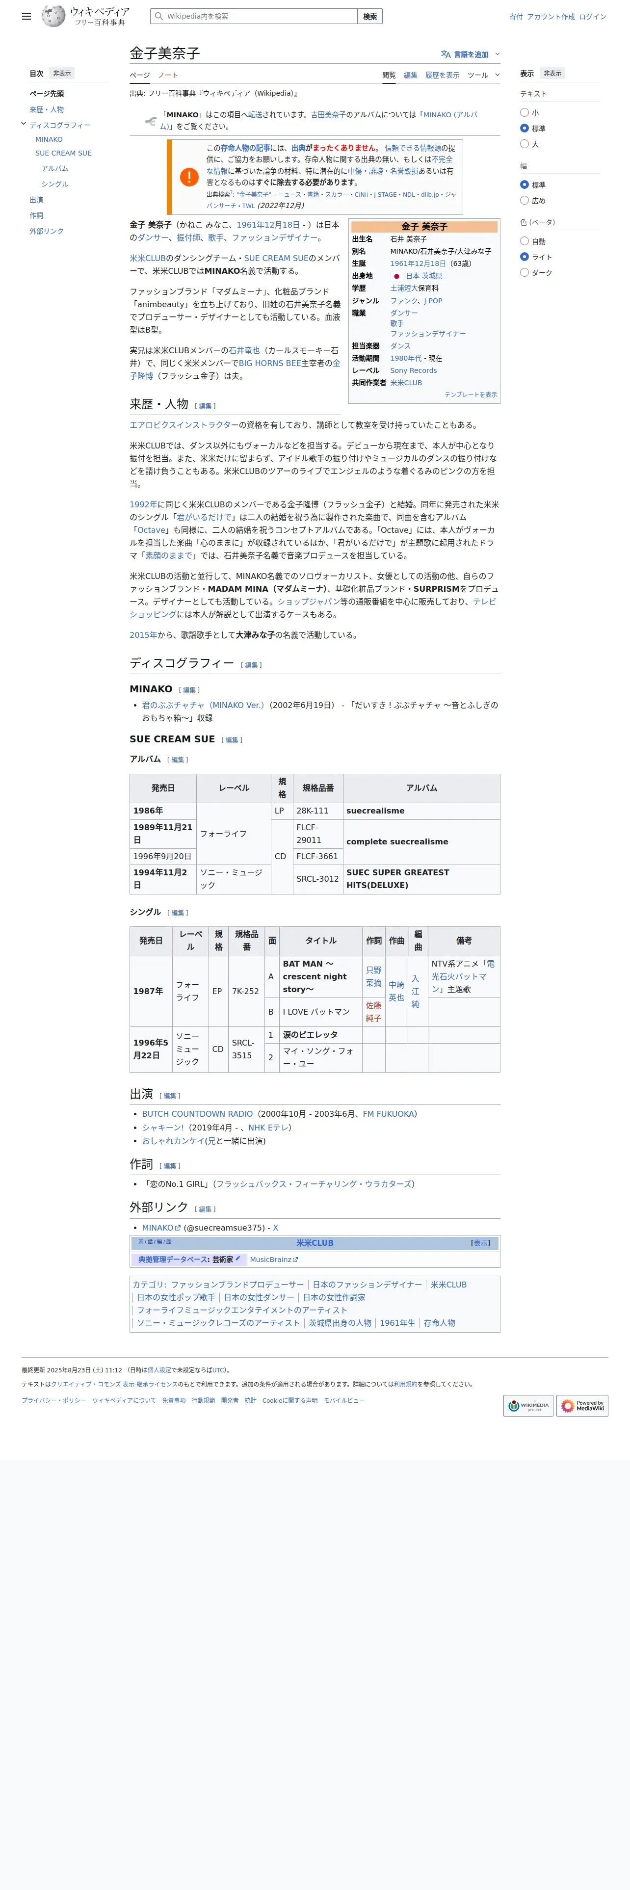Expand the 言語を追加 language dropdown
The image size is (630, 1890).
(470, 54)
